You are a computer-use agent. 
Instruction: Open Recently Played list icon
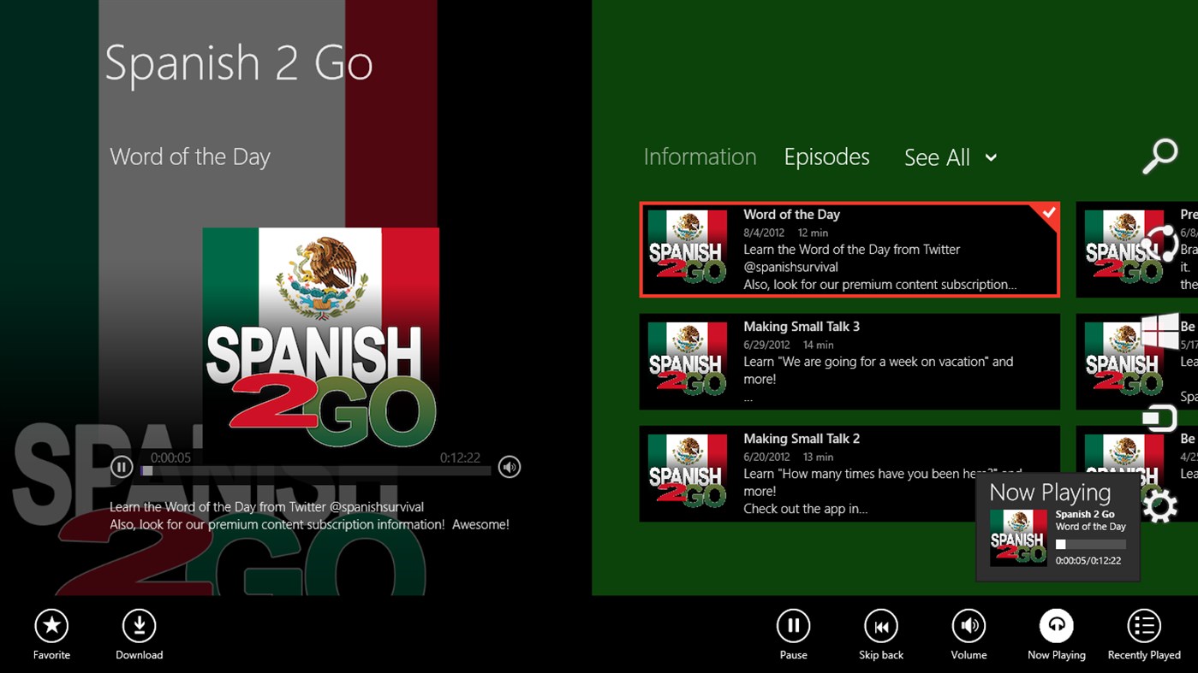coord(1143,625)
